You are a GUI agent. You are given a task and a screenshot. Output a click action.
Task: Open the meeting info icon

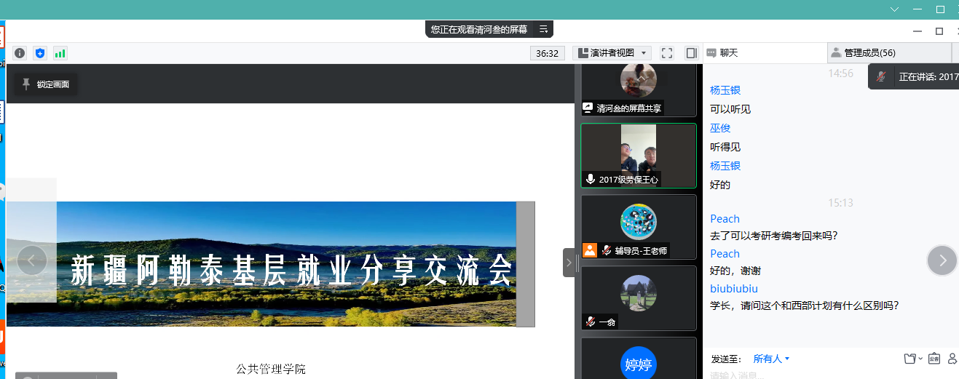[x=20, y=53]
